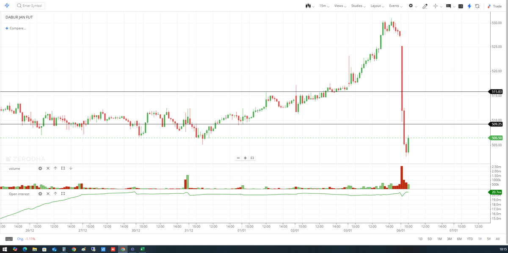Click the 515.83 horizontal line price label
This screenshot has height=253, width=508.
(x=496, y=91)
